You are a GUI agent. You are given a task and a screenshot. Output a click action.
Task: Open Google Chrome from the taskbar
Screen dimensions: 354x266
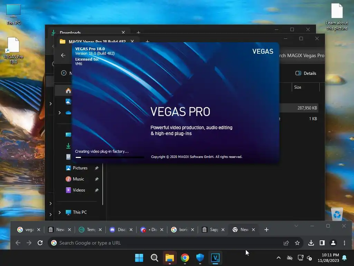pyautogui.click(x=185, y=258)
